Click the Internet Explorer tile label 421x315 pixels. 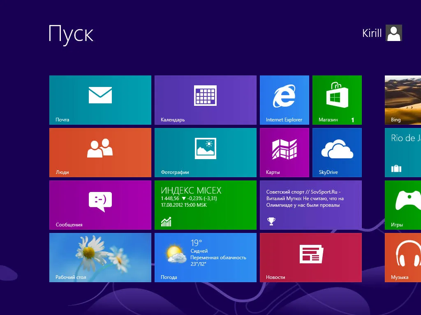point(284,120)
